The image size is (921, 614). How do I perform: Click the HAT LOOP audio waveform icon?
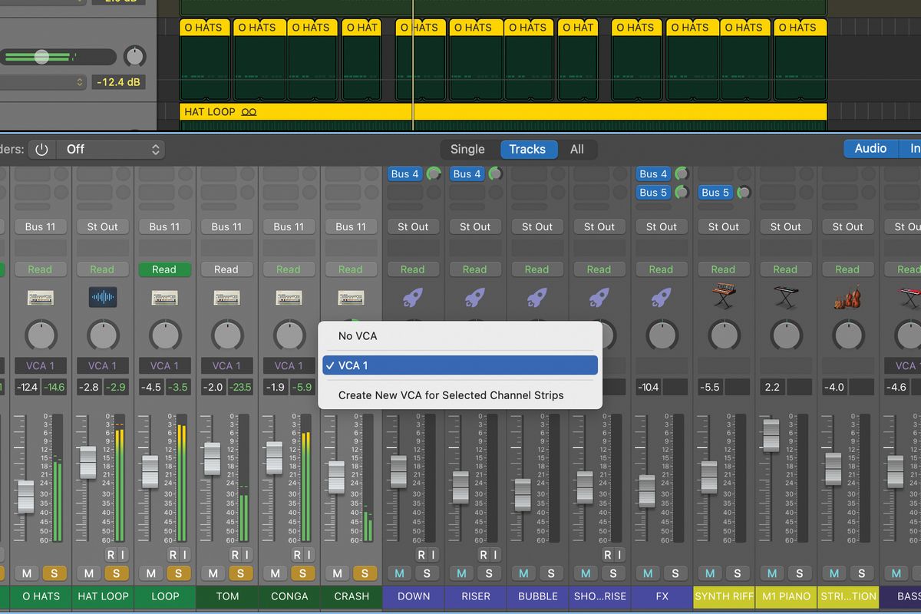[102, 298]
